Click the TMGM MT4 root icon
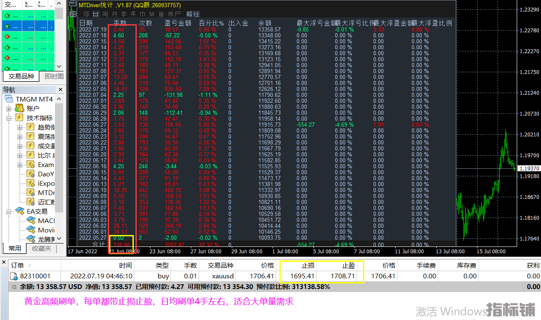The image size is (541, 320). click(9, 99)
